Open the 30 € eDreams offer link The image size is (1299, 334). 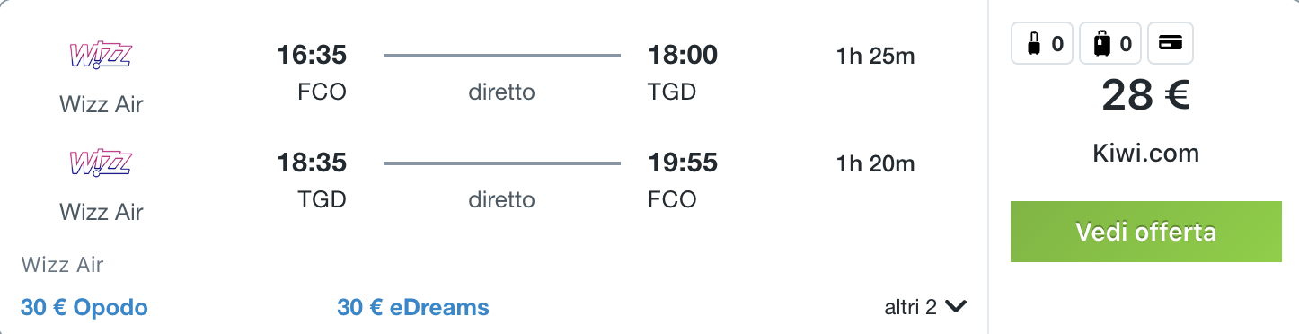413,308
